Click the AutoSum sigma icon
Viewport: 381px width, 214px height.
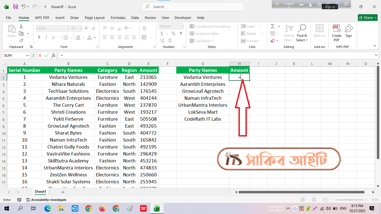pos(273,26)
